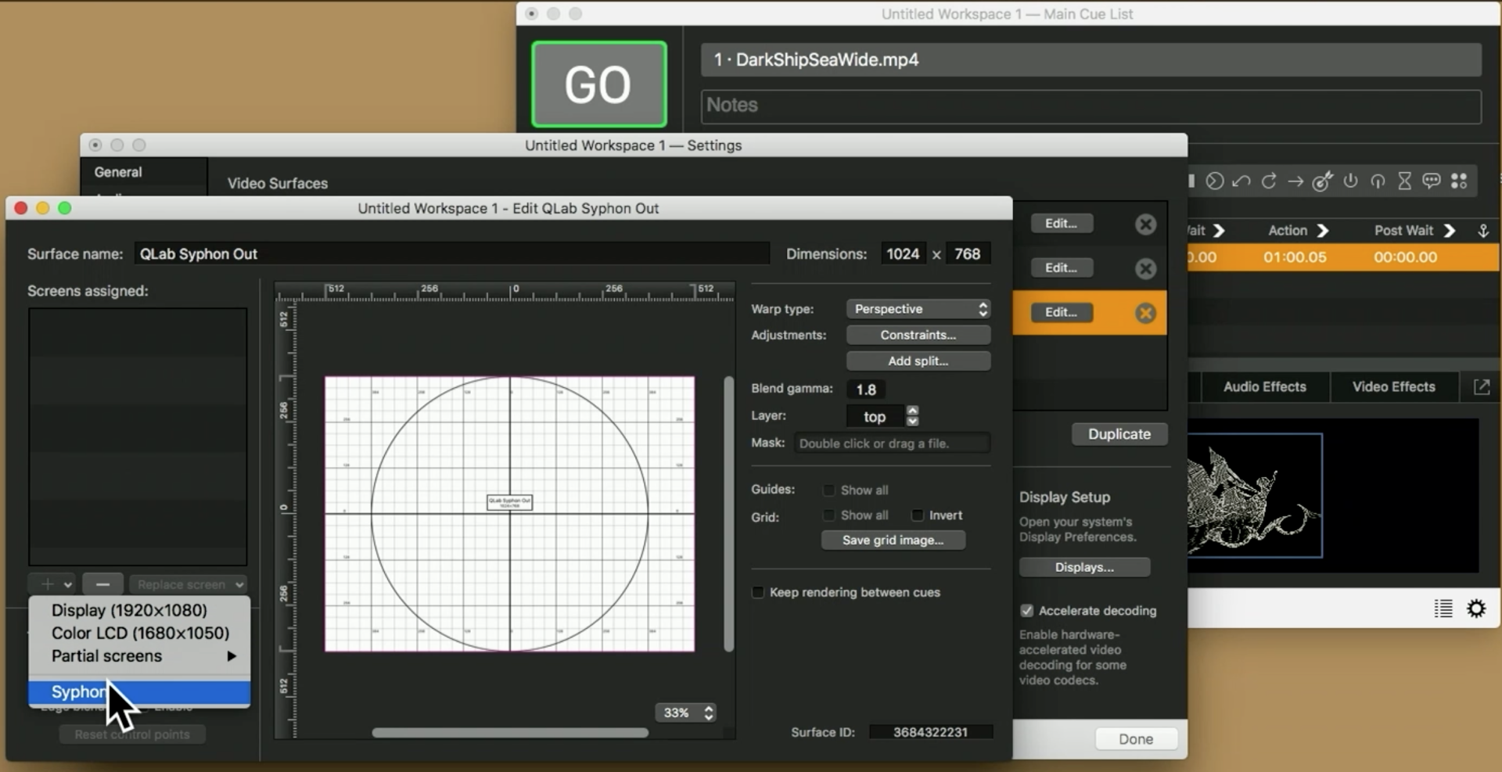
Task: Click the Action time 01:00.05 cell
Action: pyautogui.click(x=1295, y=257)
